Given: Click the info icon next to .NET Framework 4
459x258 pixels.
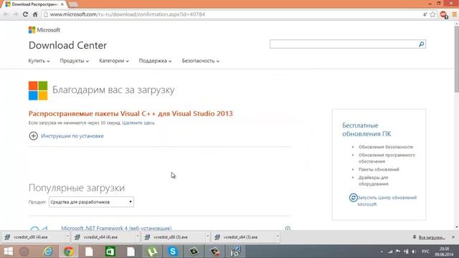Looking at the screenshot, I should pyautogui.click(x=288, y=229).
